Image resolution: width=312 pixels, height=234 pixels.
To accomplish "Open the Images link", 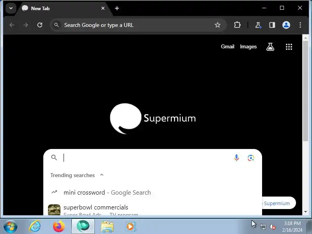I will click(x=248, y=46).
